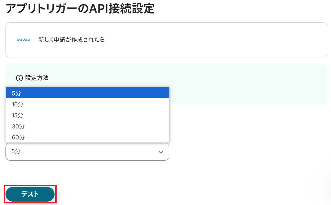331x205 pixels.
Task: Choose 10分 from the dropdown list
Action: tap(18, 104)
